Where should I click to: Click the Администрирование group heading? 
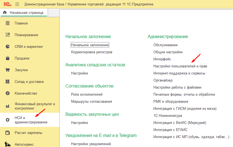168,36
